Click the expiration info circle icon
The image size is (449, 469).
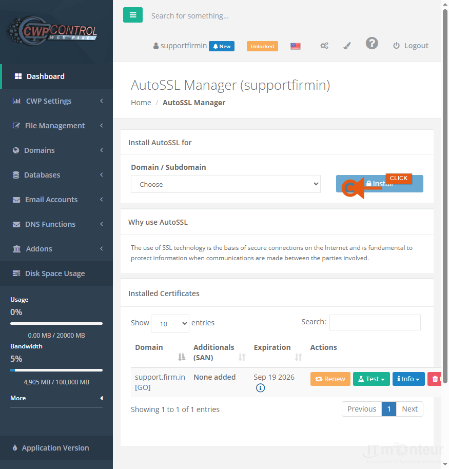(260, 388)
